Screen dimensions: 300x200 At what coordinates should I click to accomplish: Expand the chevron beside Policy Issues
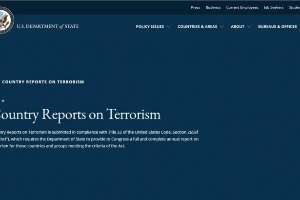[x=169, y=27]
